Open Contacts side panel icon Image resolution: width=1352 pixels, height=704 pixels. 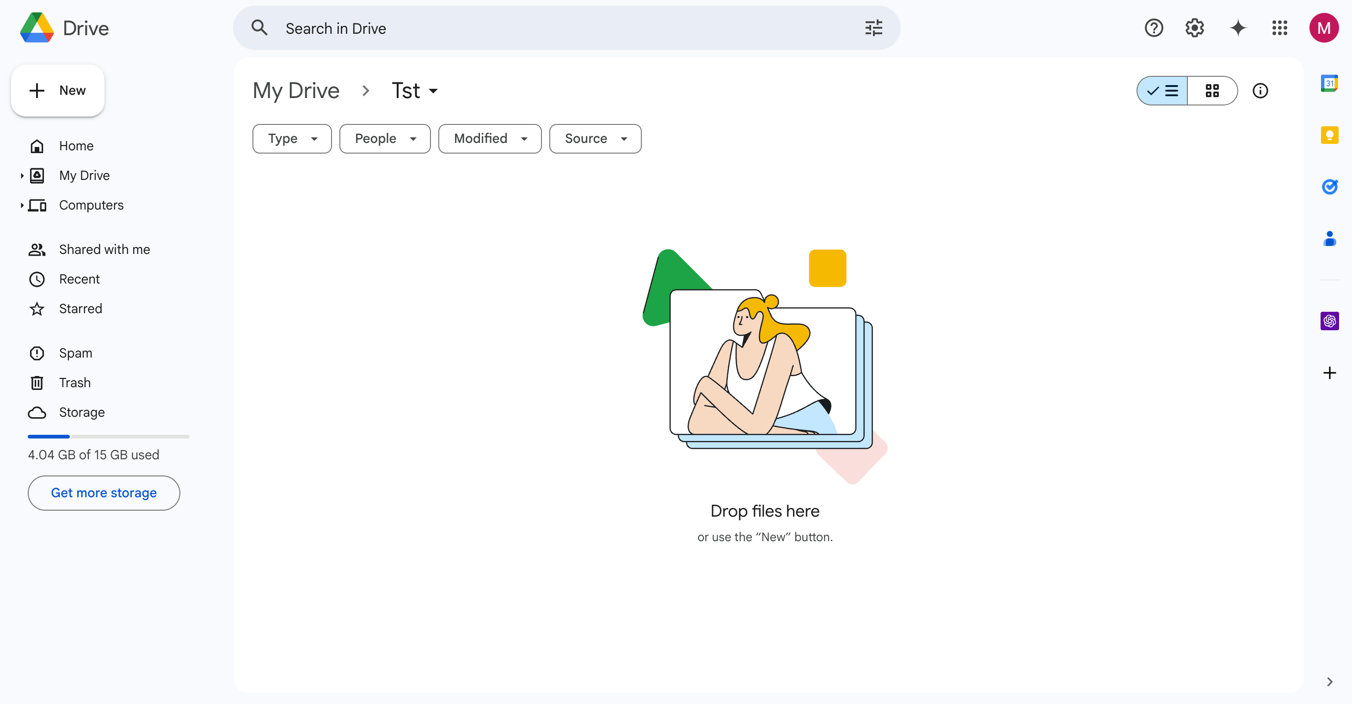coord(1329,238)
